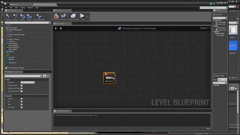Open the Help menu

pos(37,7)
